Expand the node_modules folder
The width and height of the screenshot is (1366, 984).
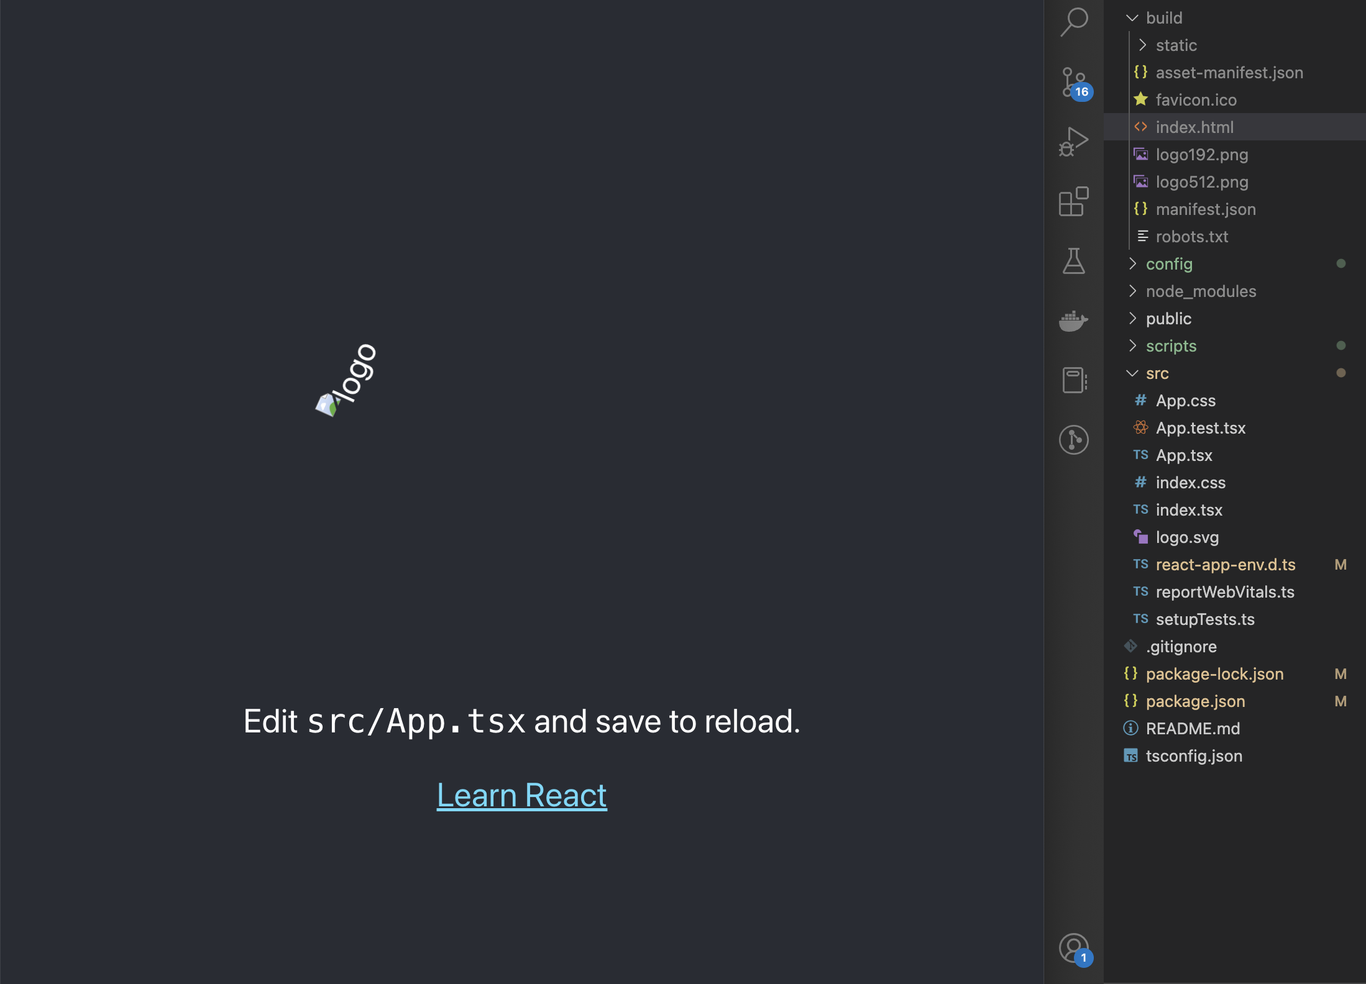[x=1200, y=291]
